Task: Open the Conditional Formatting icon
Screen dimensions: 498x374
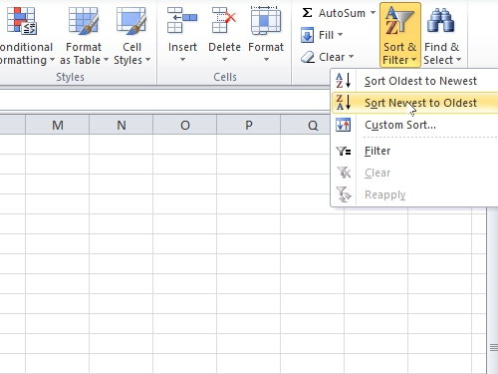Action: pyautogui.click(x=22, y=21)
